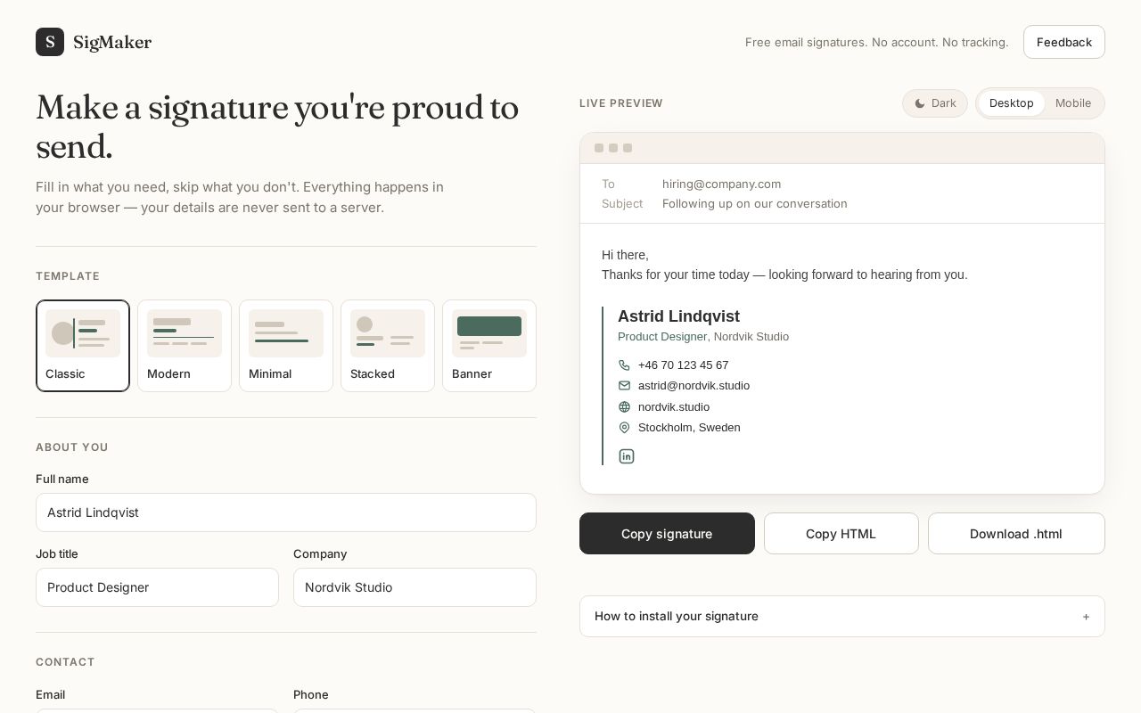Click the plus icon on install accordion
Viewport: 1141px width, 713px height.
tap(1086, 617)
